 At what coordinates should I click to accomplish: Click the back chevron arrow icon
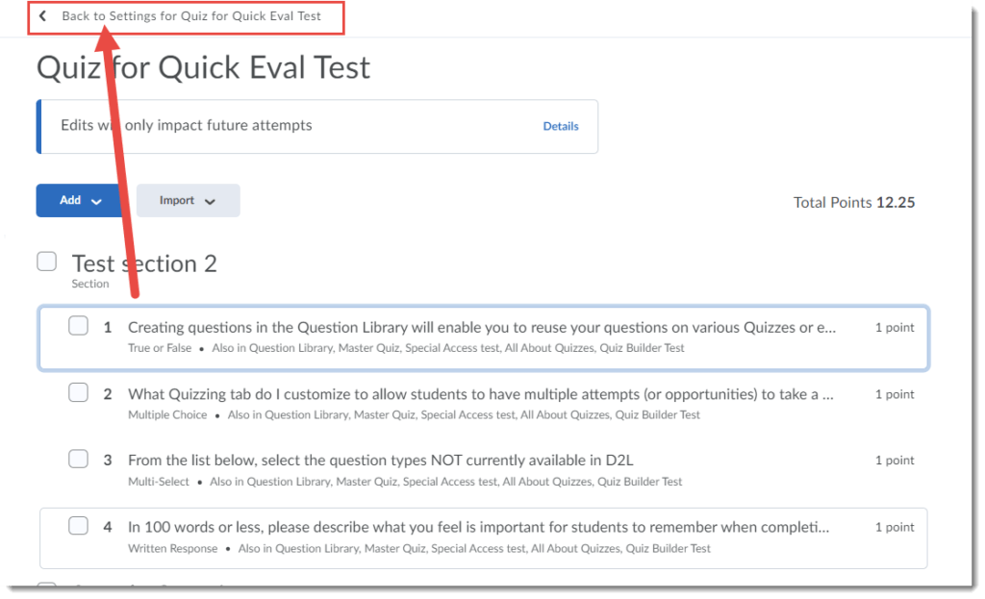[x=42, y=15]
